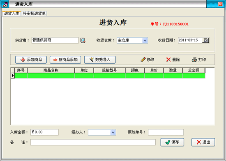Select the 规格型号 column header

[x=110, y=70]
